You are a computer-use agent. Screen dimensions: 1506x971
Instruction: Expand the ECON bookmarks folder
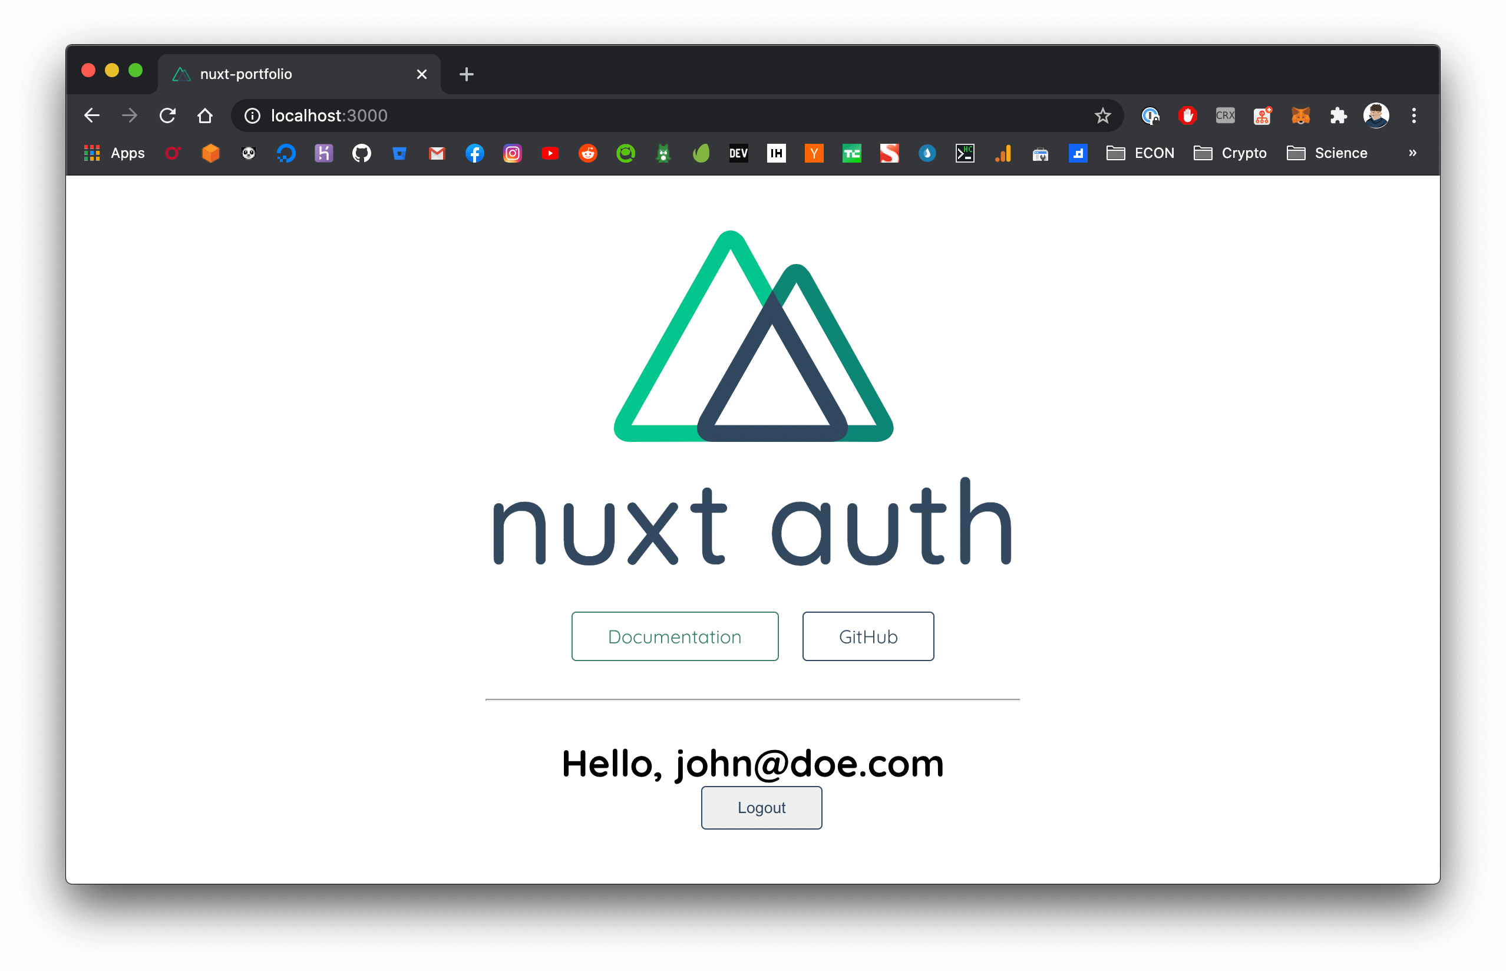pos(1140,153)
